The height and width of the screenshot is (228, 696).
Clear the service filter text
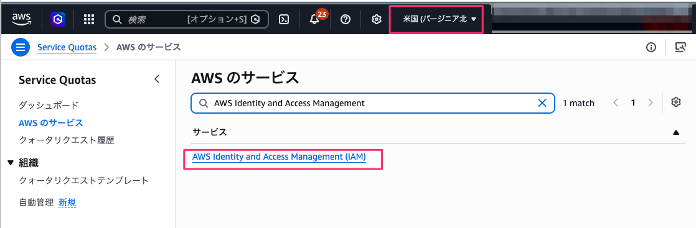(x=542, y=103)
